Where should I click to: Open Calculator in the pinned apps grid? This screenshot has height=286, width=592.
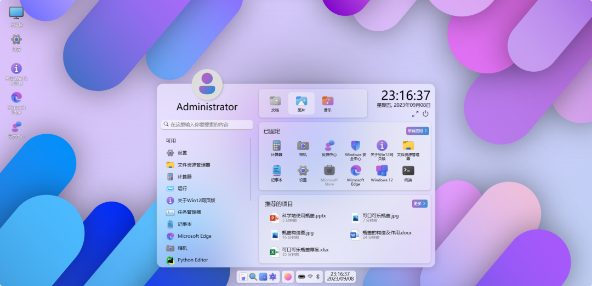pyautogui.click(x=276, y=148)
